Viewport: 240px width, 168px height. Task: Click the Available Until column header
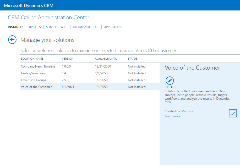coord(106,59)
